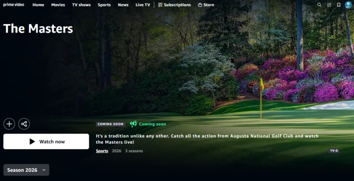This screenshot has width=354, height=181.
Task: Open the profile avatar menu
Action: tap(348, 5)
